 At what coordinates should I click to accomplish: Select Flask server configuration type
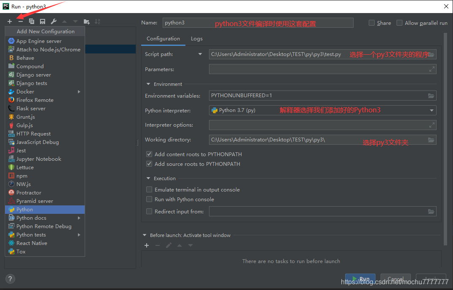click(x=45, y=108)
